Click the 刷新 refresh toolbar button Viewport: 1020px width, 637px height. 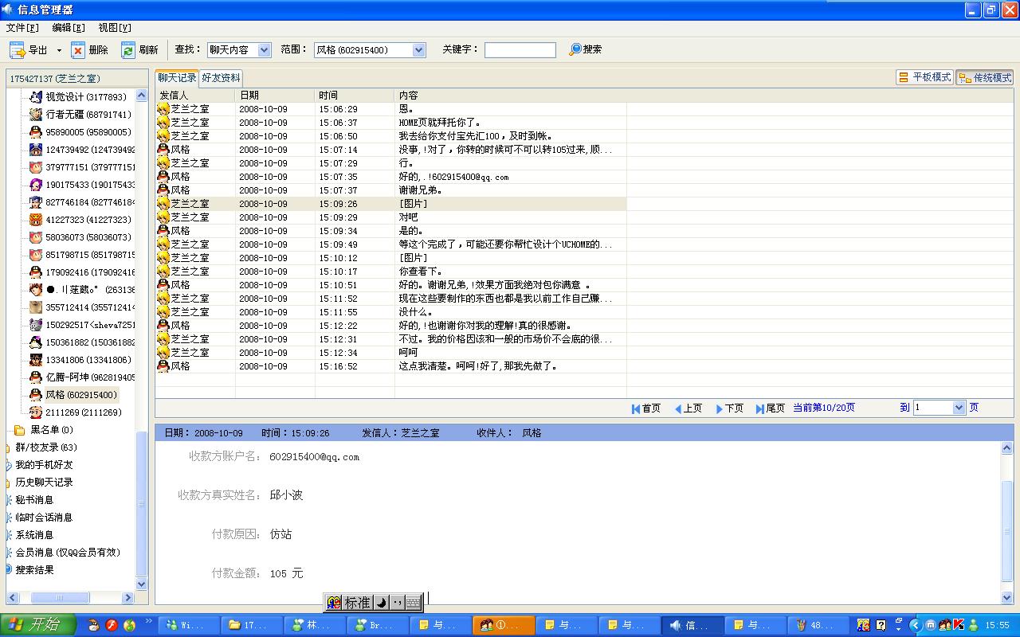139,50
